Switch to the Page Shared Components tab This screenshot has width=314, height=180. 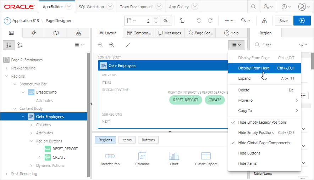point(78,33)
